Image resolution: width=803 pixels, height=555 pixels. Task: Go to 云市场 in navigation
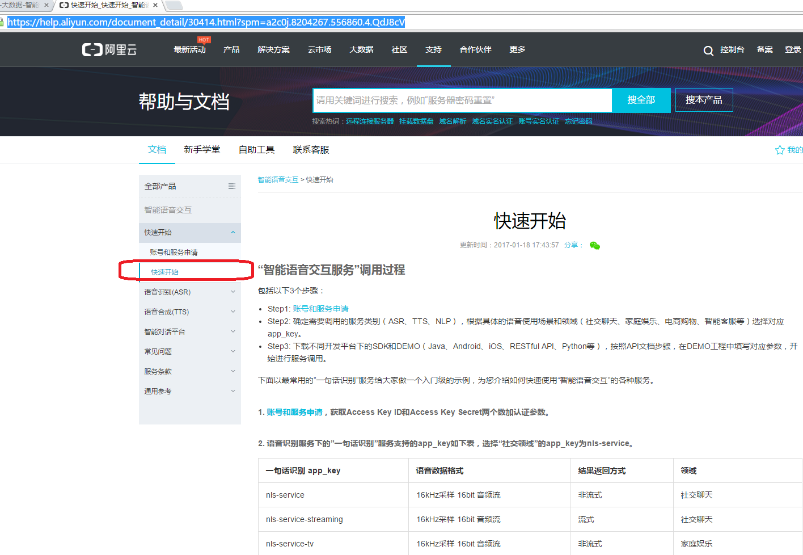pyautogui.click(x=319, y=49)
